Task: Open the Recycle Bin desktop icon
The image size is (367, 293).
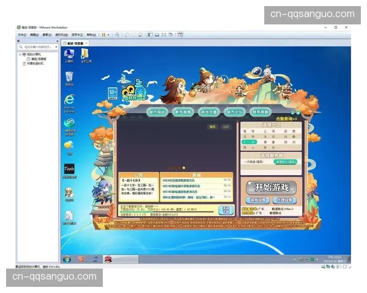Action: click(x=69, y=79)
